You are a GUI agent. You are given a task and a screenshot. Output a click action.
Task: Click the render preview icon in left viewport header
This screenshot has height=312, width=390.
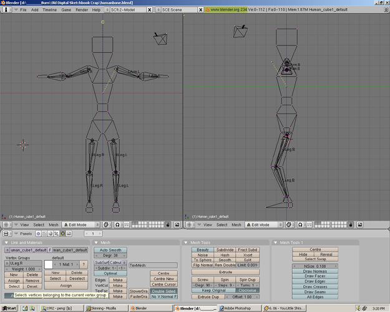[x=177, y=225]
